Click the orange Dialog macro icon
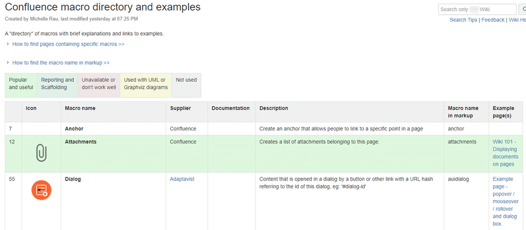Screen dimensions: 526x230 point(41,190)
